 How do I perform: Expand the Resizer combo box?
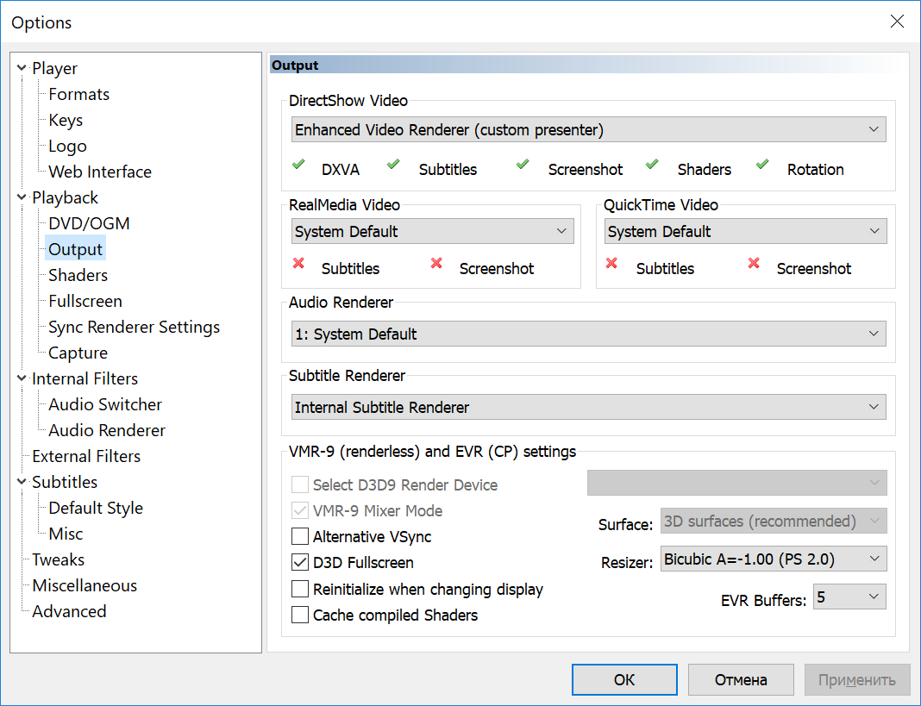point(773,559)
